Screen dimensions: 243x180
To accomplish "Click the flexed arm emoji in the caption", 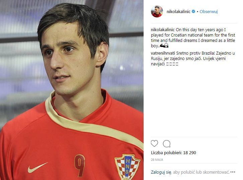I will coord(162,46).
